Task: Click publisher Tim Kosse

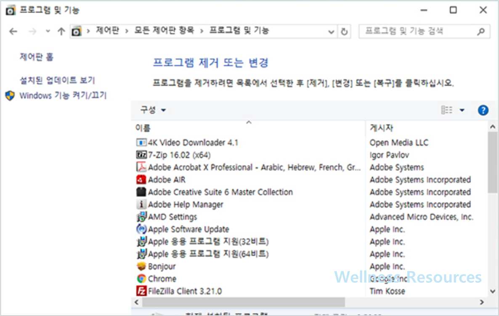Action: [388, 291]
